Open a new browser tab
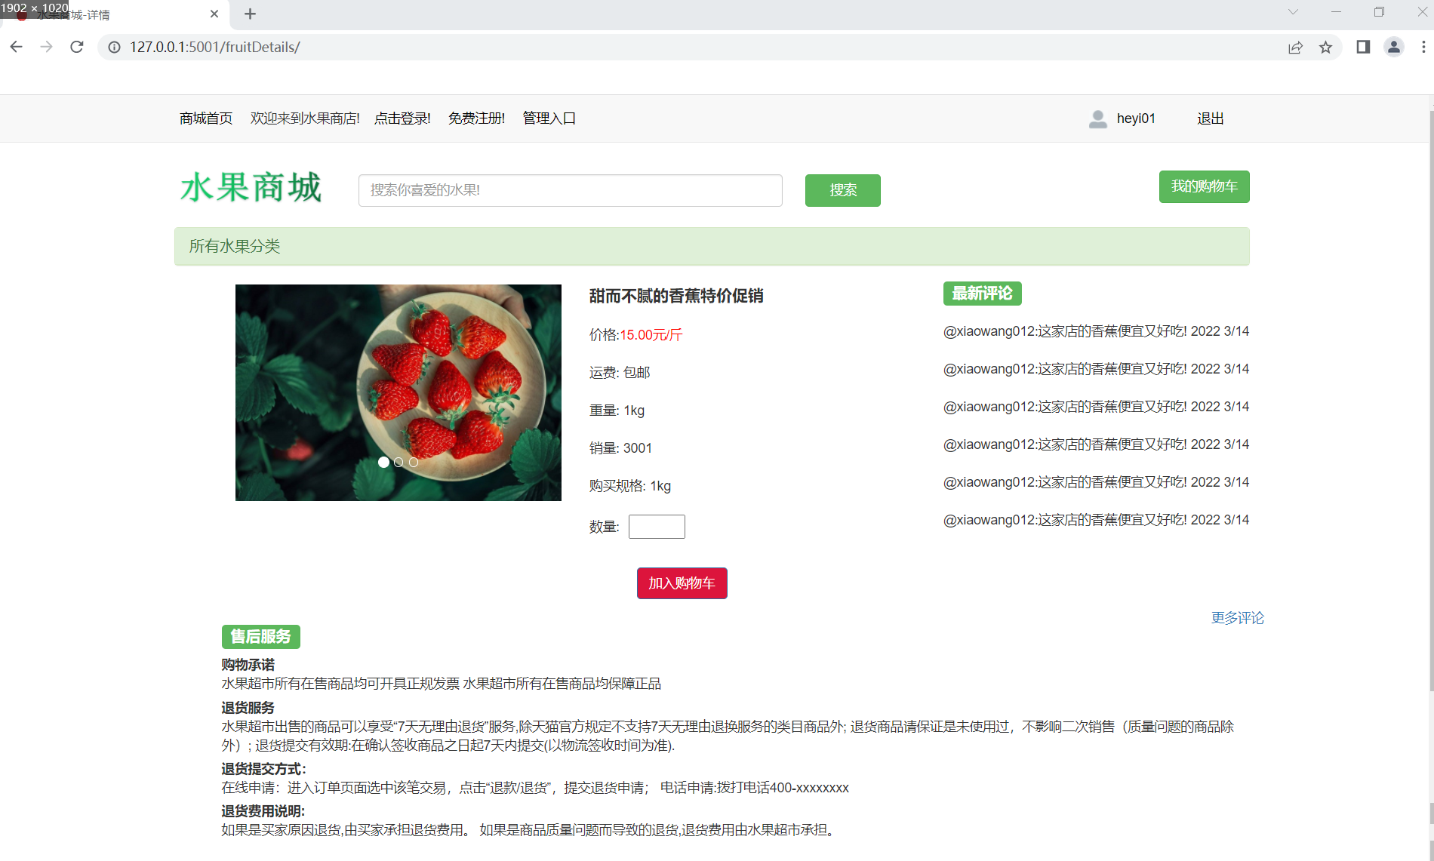1434x861 pixels. [250, 14]
